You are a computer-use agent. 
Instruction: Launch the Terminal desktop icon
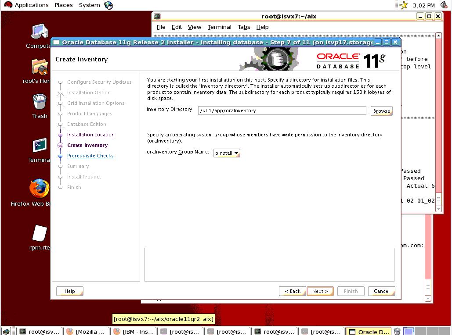click(x=40, y=145)
